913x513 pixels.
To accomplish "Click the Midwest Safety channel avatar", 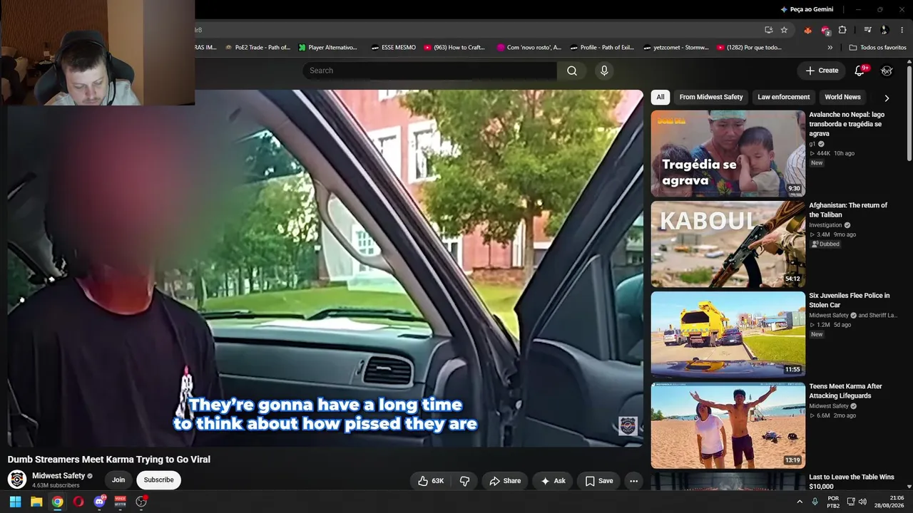I will point(17,480).
